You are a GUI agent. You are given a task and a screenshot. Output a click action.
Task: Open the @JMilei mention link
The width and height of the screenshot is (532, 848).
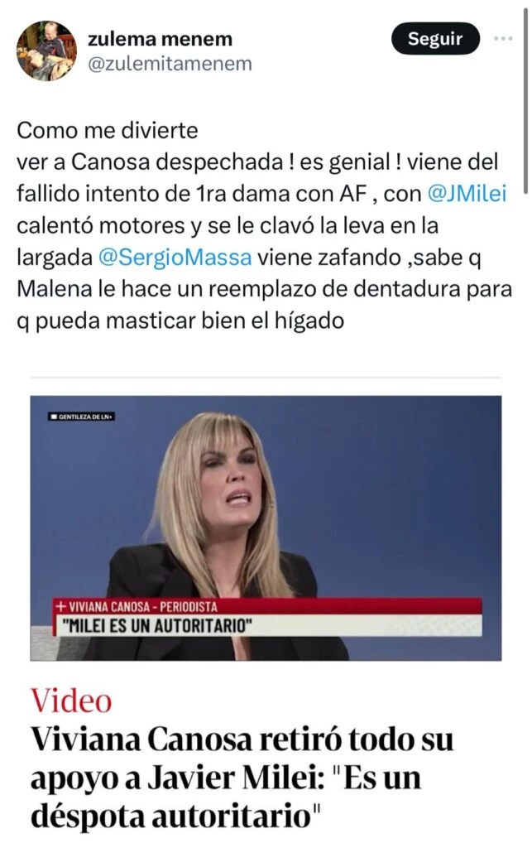tap(467, 194)
